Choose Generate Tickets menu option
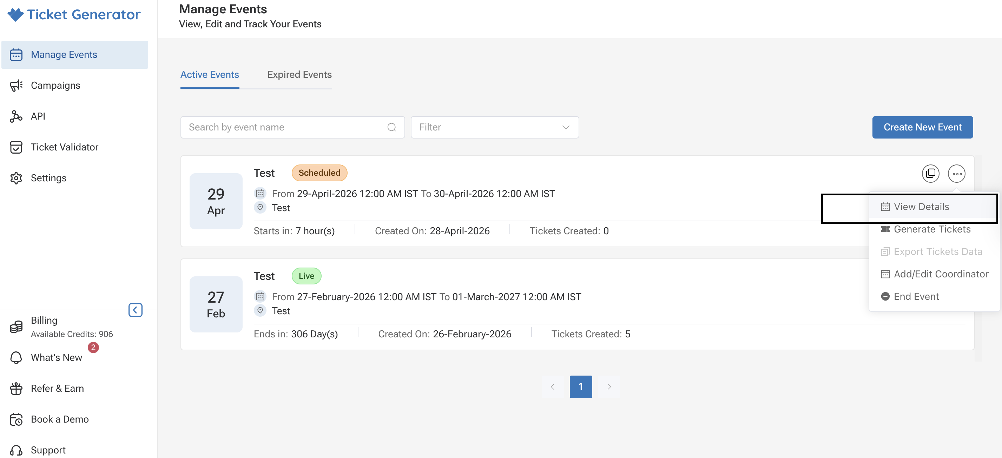1002x458 pixels. pyautogui.click(x=934, y=229)
